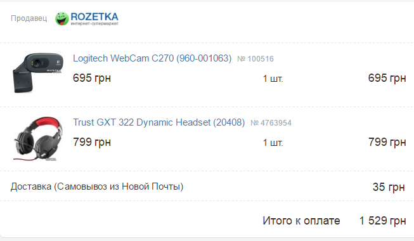Click the webcam line total 695 грн

[387, 78]
